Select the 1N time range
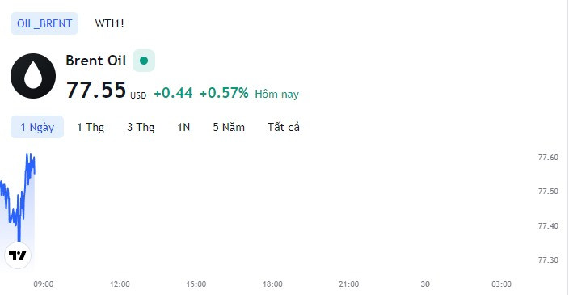The width and height of the screenshot is (569, 295). [x=183, y=127]
